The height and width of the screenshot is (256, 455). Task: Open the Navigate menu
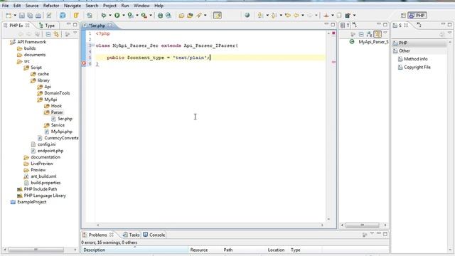click(73, 6)
